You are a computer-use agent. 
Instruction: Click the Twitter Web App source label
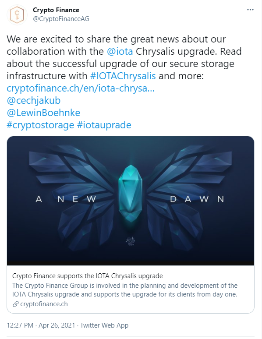(x=104, y=325)
